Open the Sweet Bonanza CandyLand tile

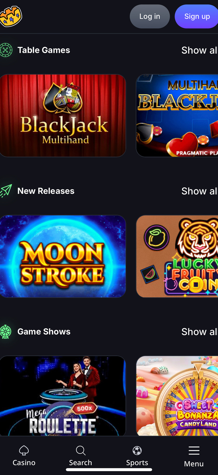click(x=177, y=396)
